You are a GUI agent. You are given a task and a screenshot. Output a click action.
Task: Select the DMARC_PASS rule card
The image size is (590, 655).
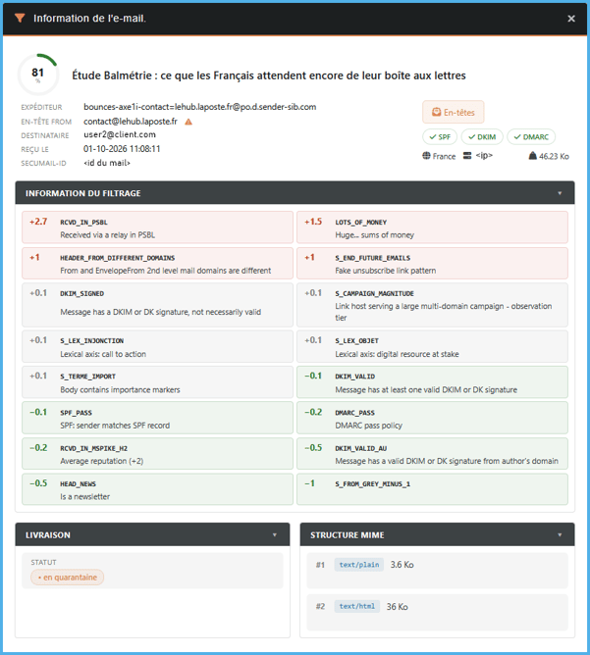[432, 418]
